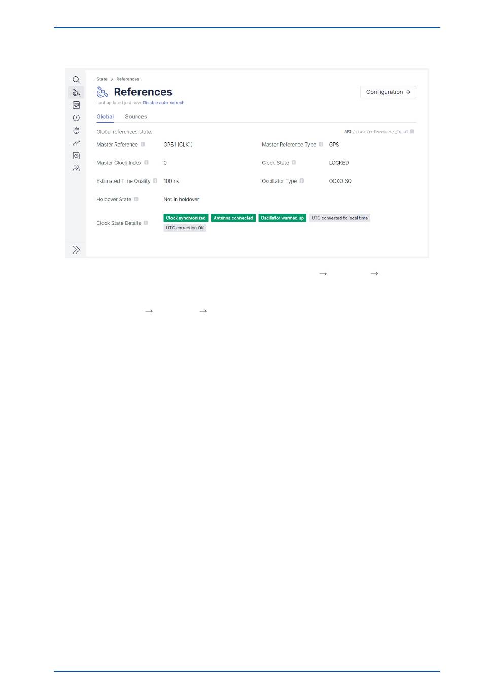482x686 pixels.
Task: Open the stopwatch sidebar icon
Action: (x=76, y=130)
